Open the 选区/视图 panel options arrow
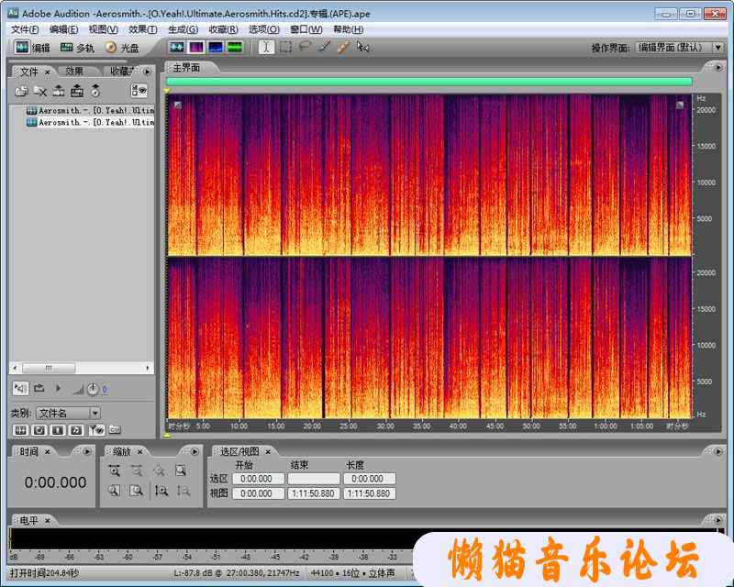The width and height of the screenshot is (734, 587). (x=718, y=452)
